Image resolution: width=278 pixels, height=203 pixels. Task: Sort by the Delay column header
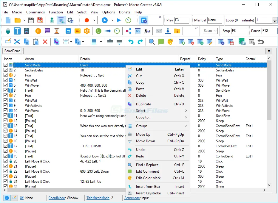click(205, 59)
